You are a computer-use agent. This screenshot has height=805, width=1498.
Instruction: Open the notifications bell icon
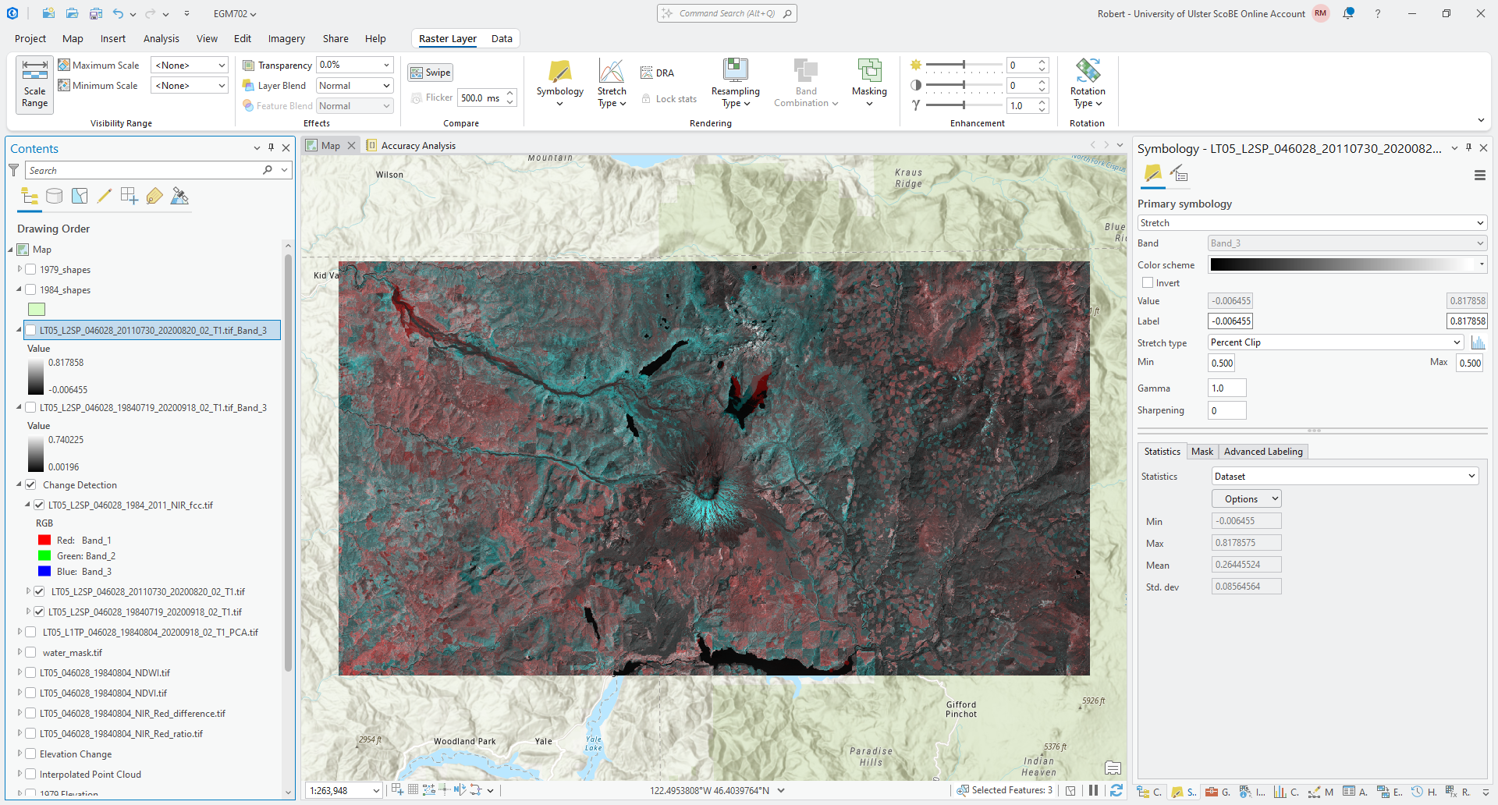(1348, 13)
